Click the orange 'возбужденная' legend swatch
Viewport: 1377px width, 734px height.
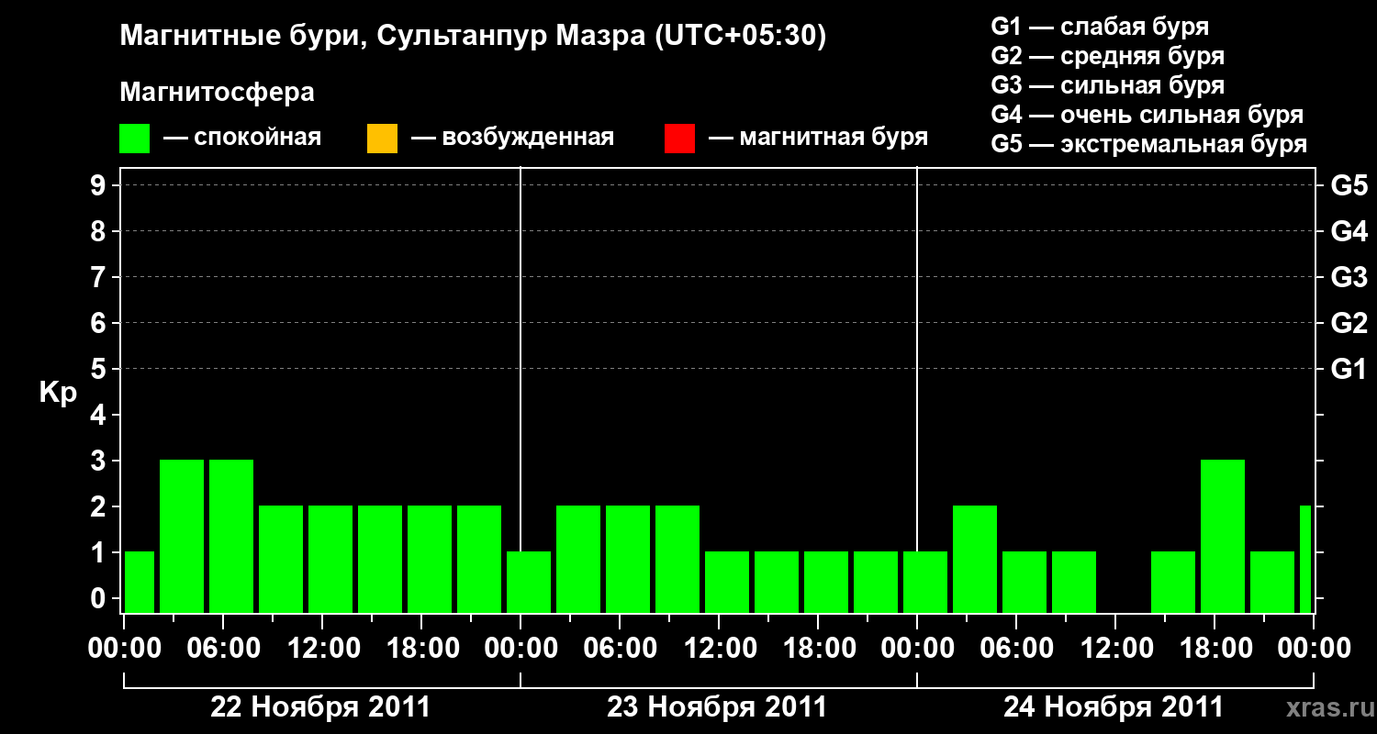click(x=382, y=139)
